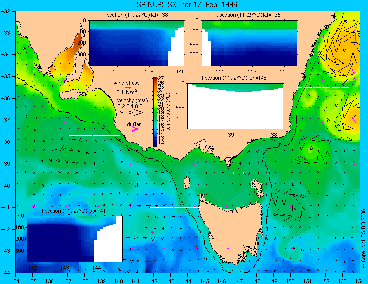368x284 pixels.
Task: Click the colorbar tick label 20
Action: [x=161, y=108]
